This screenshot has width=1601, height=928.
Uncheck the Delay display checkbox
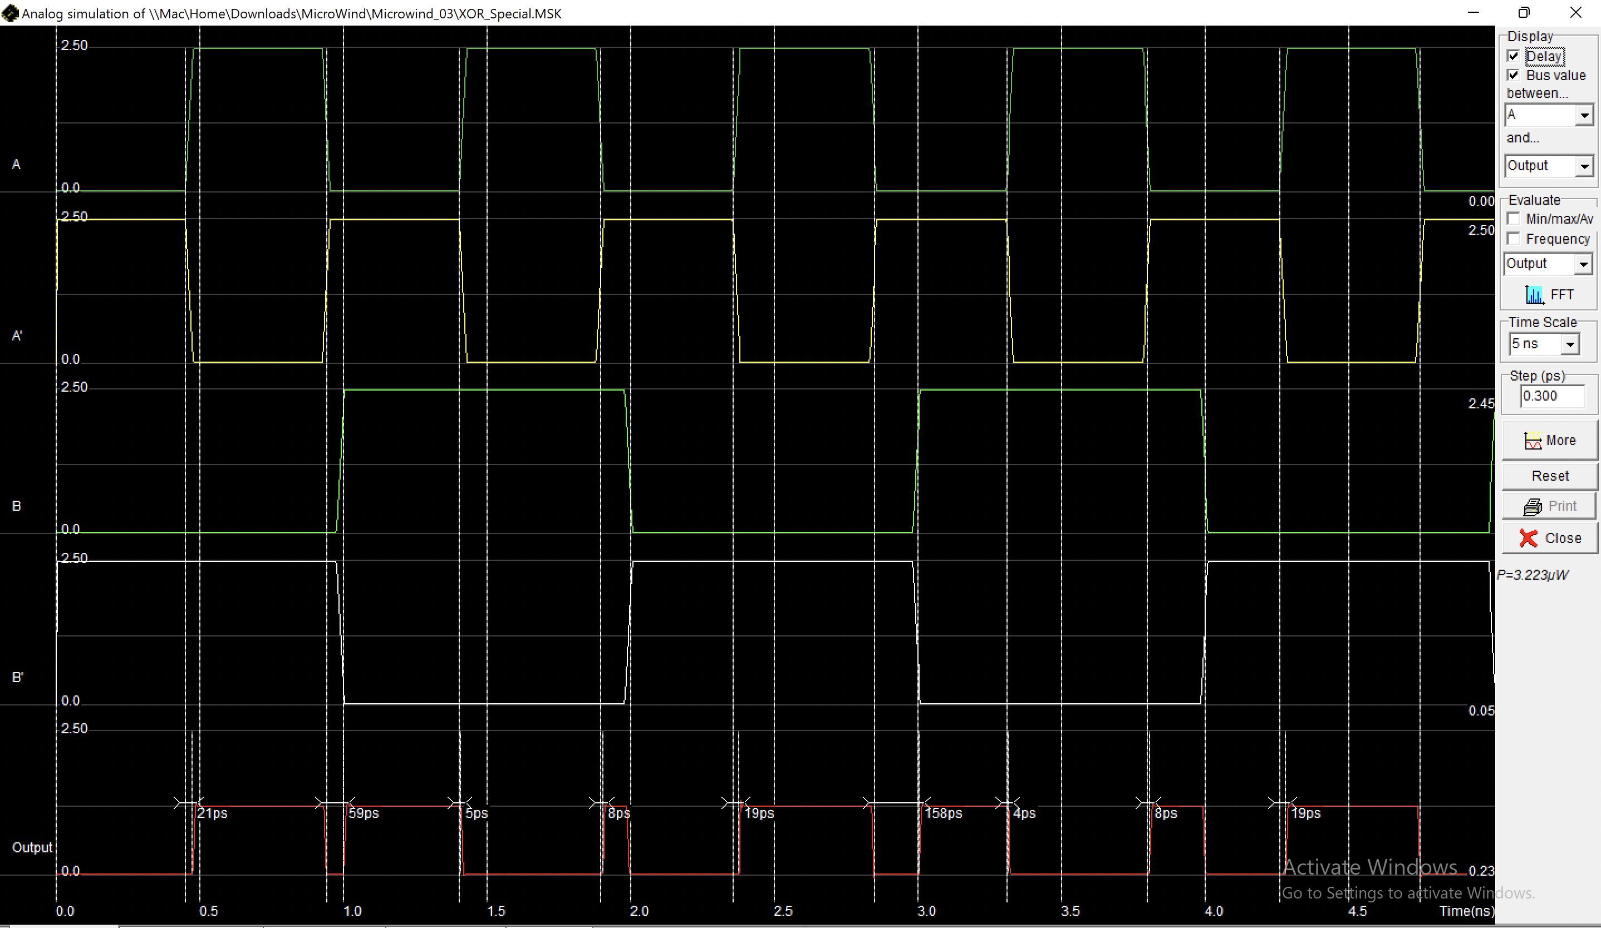point(1514,56)
